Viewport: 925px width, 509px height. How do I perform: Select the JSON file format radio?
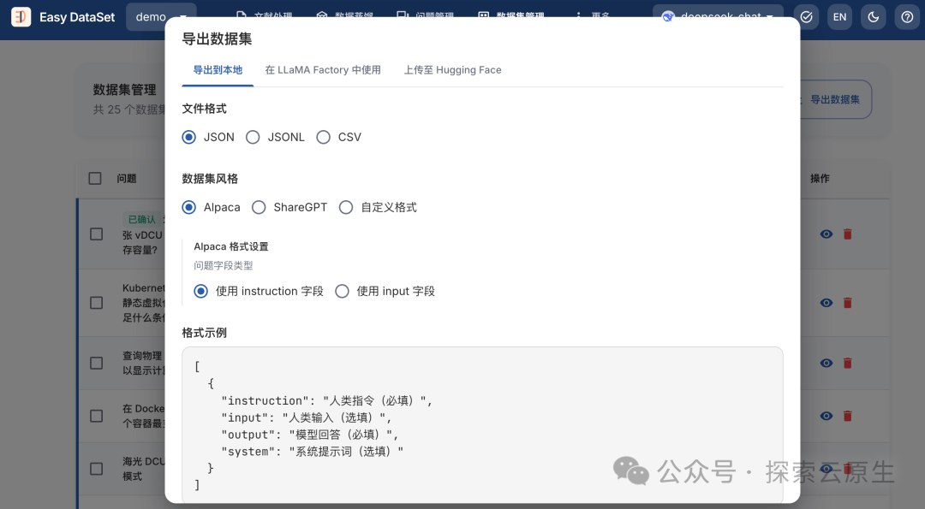tap(188, 137)
